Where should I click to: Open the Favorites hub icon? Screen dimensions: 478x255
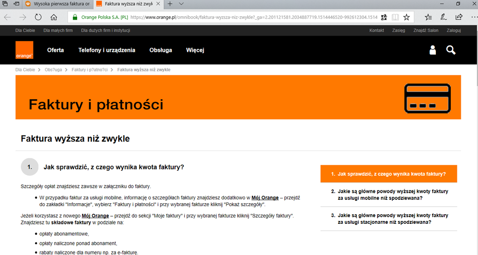(x=428, y=17)
